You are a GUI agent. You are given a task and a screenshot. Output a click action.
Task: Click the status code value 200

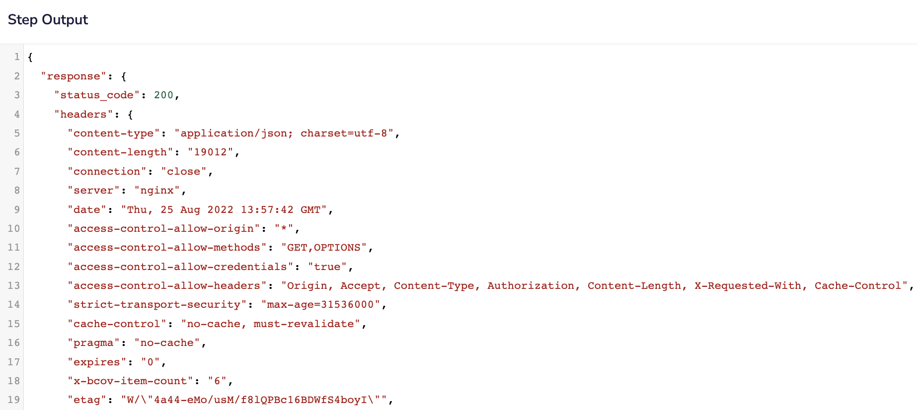(163, 95)
